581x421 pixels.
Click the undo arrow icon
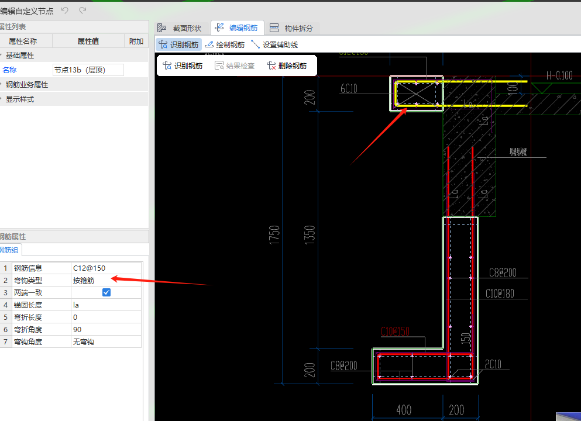click(65, 11)
